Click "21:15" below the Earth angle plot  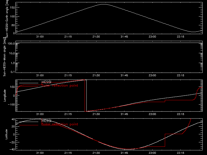coord(68,36)
